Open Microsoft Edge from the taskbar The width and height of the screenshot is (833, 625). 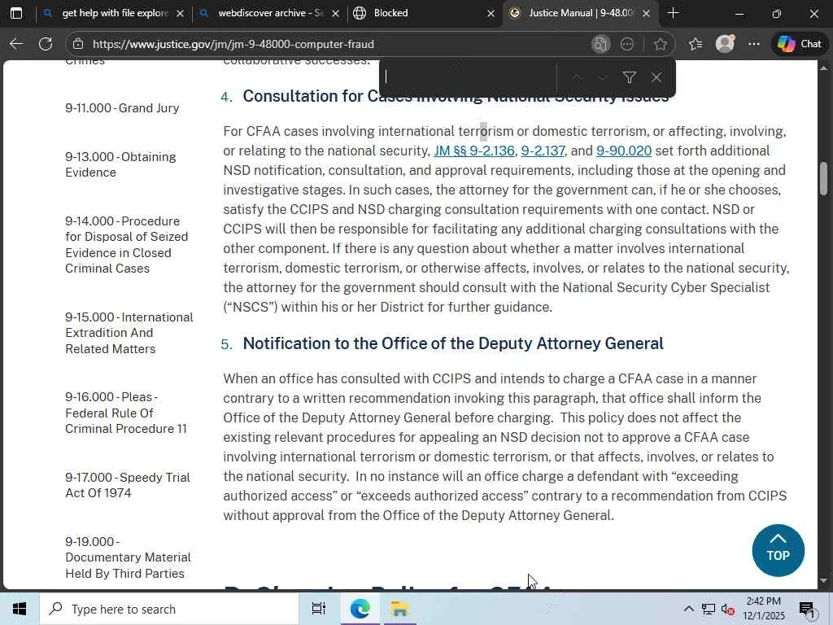coord(360,609)
